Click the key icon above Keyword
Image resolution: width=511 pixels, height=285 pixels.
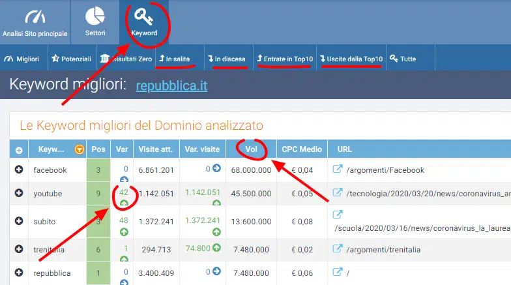[143, 17]
